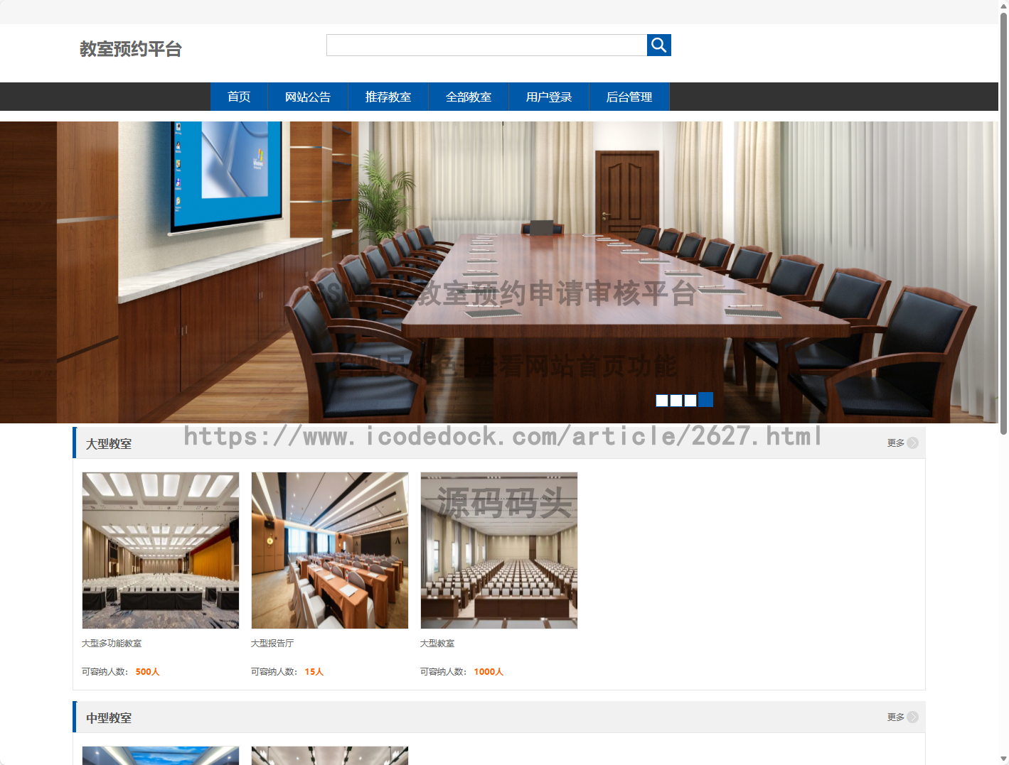Click the arrow icon beside 大型教室 更多
Viewport: 1009px width, 765px height.
tap(912, 443)
